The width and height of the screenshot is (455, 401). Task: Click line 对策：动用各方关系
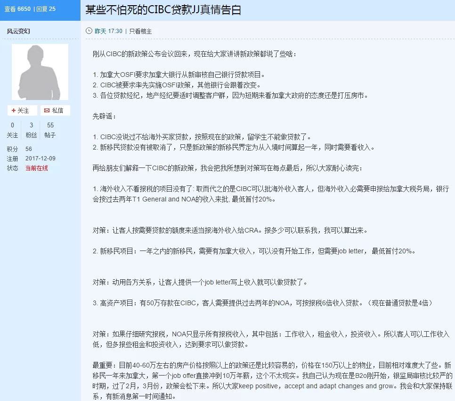click(200, 282)
